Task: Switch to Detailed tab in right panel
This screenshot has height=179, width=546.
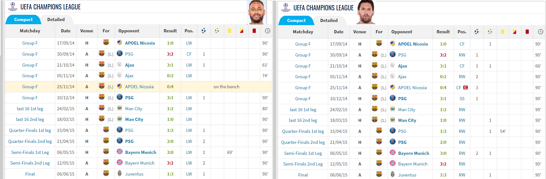Action: point(329,20)
